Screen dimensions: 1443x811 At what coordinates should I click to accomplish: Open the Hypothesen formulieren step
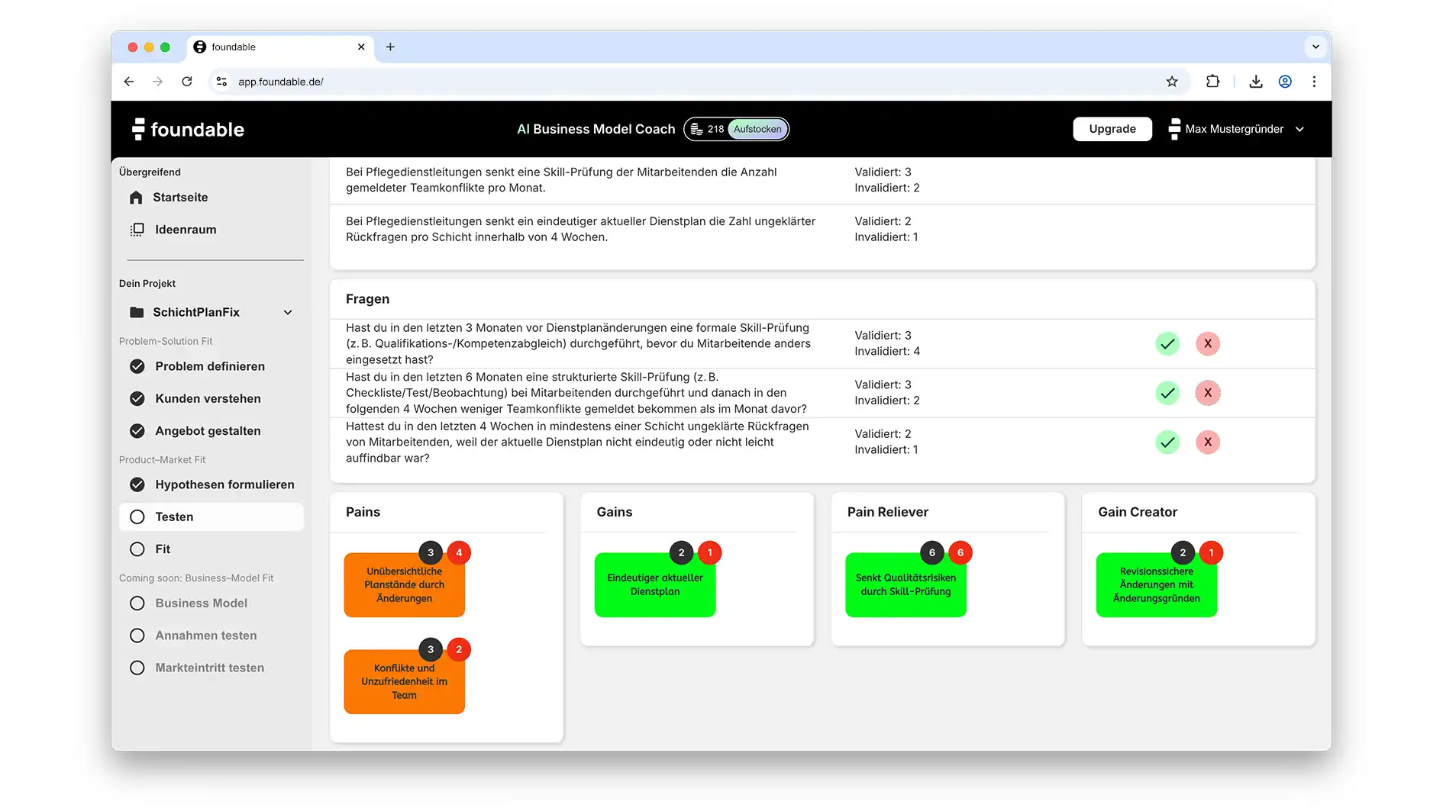[x=224, y=484]
